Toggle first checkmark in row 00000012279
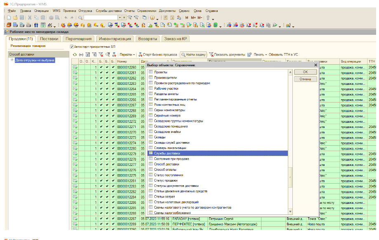The image size is (379, 240). [101, 154]
